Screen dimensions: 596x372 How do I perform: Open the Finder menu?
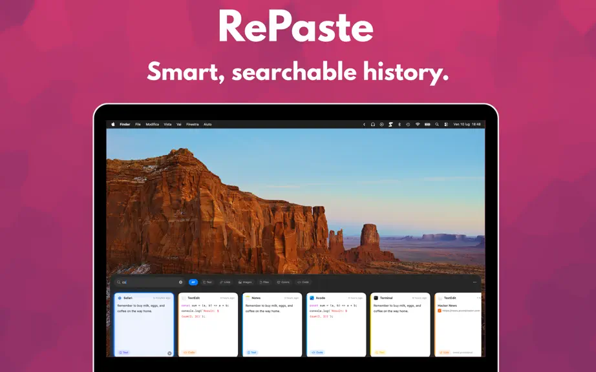pos(125,124)
